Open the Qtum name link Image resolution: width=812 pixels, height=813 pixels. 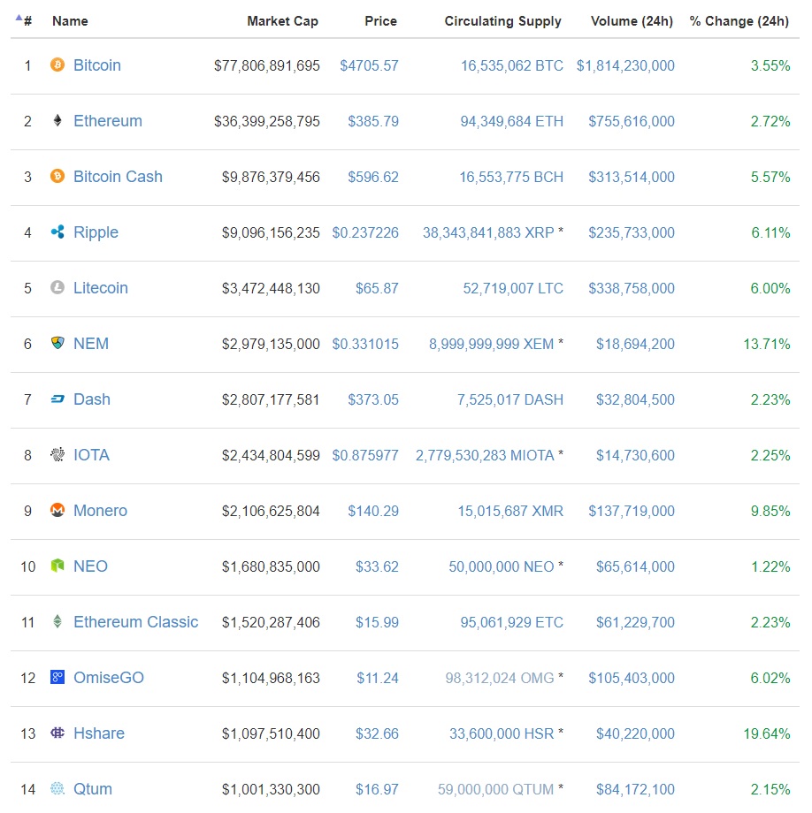point(92,789)
